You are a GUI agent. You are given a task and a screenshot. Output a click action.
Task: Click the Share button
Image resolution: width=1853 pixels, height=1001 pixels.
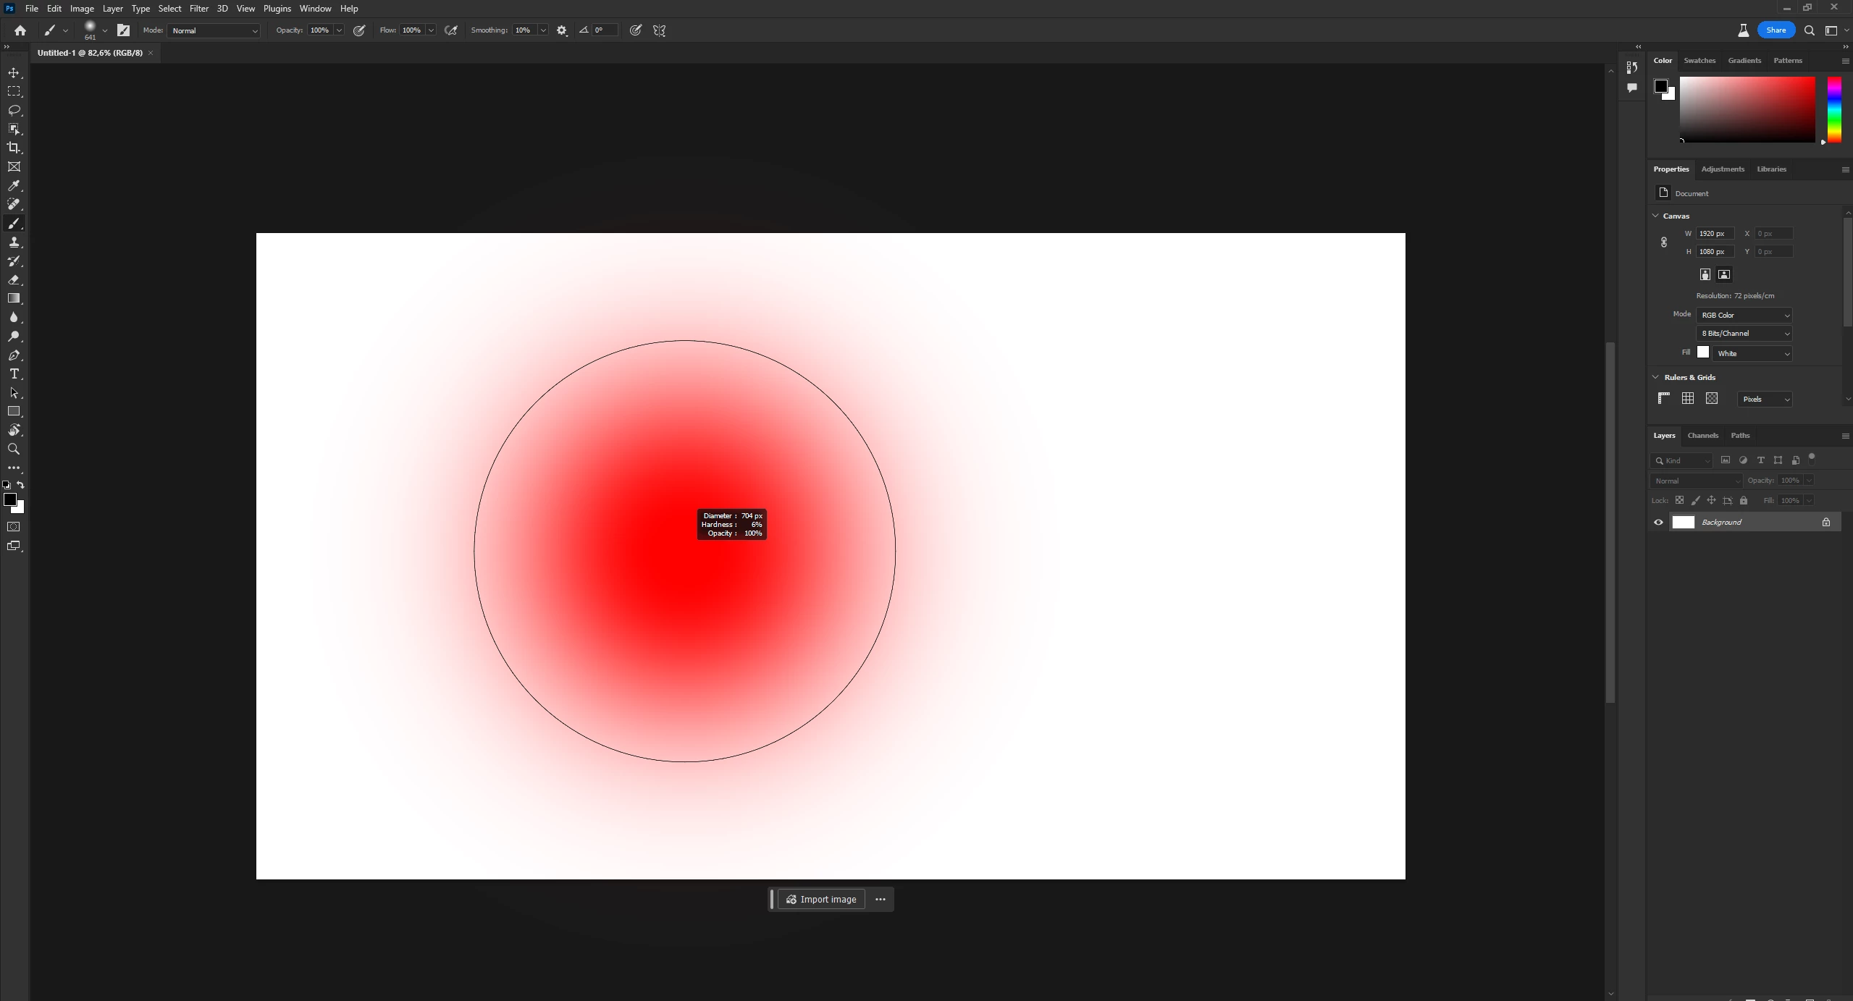point(1776,30)
